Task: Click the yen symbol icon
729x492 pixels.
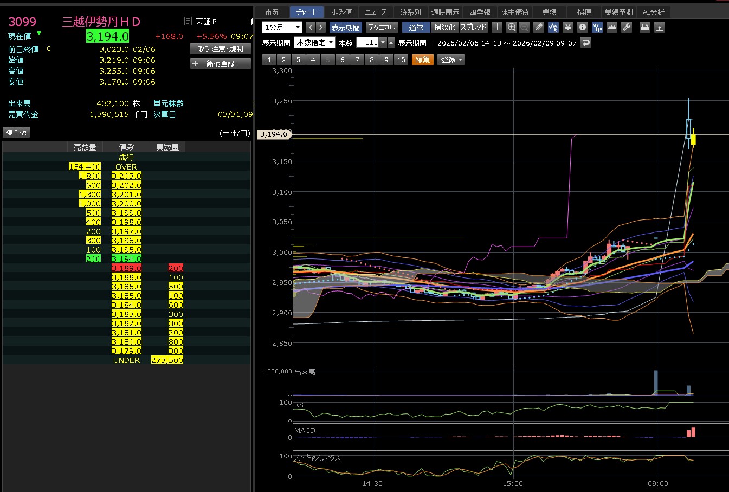Action: [567, 27]
